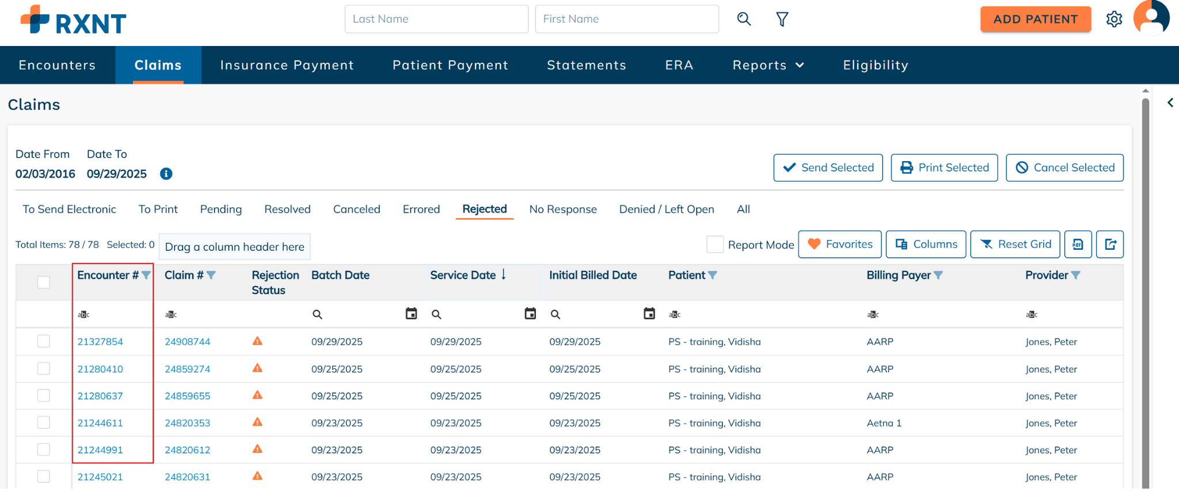
Task: Click the ADD PATIENT button
Action: coord(1035,20)
